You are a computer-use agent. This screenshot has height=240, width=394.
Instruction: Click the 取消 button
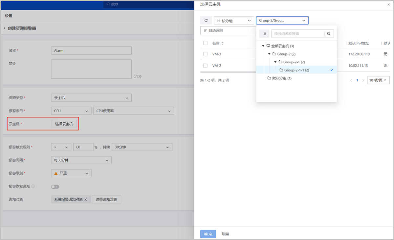225,234
